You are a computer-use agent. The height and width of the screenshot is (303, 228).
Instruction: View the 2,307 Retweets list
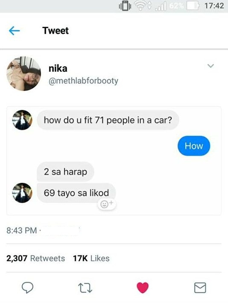click(x=36, y=258)
